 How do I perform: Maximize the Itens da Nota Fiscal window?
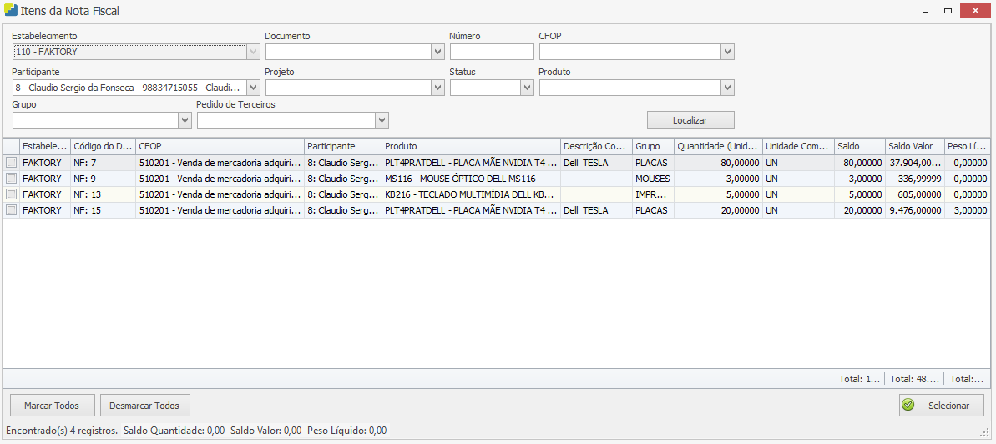[948, 11]
